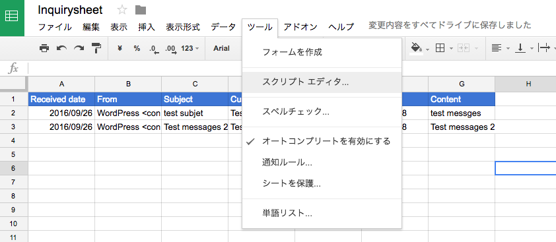Select the cell test subjet
This screenshot has width=556, height=242.
pos(195,113)
